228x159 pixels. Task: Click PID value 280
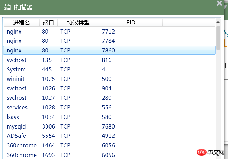[x=107, y=98]
